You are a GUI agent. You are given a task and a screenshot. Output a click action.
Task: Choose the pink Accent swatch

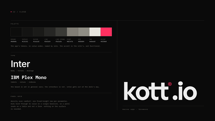click(106, 32)
